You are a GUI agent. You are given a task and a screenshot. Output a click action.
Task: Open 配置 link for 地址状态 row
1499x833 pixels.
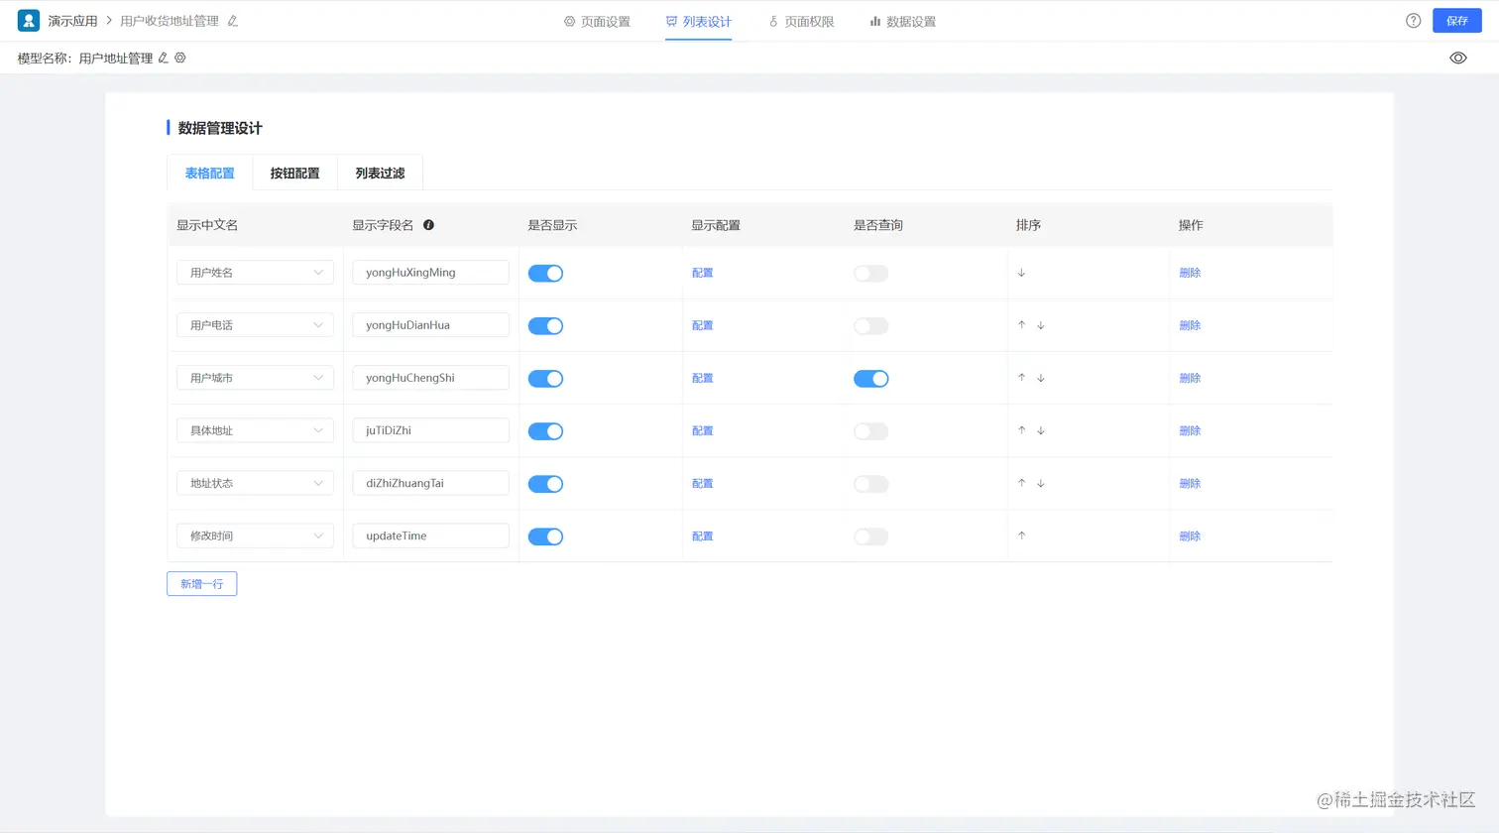(703, 483)
